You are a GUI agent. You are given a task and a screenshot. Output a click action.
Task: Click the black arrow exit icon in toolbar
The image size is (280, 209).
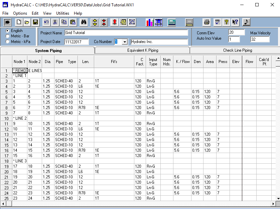(7, 22)
